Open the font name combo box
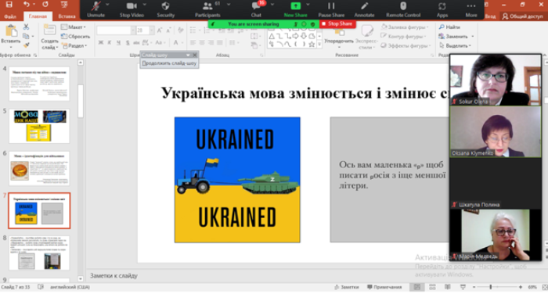Viewport: 548px width, 294px height. point(116,30)
